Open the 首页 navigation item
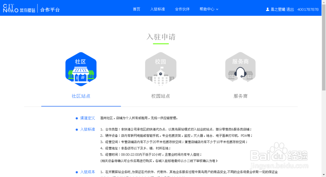 [137, 9]
